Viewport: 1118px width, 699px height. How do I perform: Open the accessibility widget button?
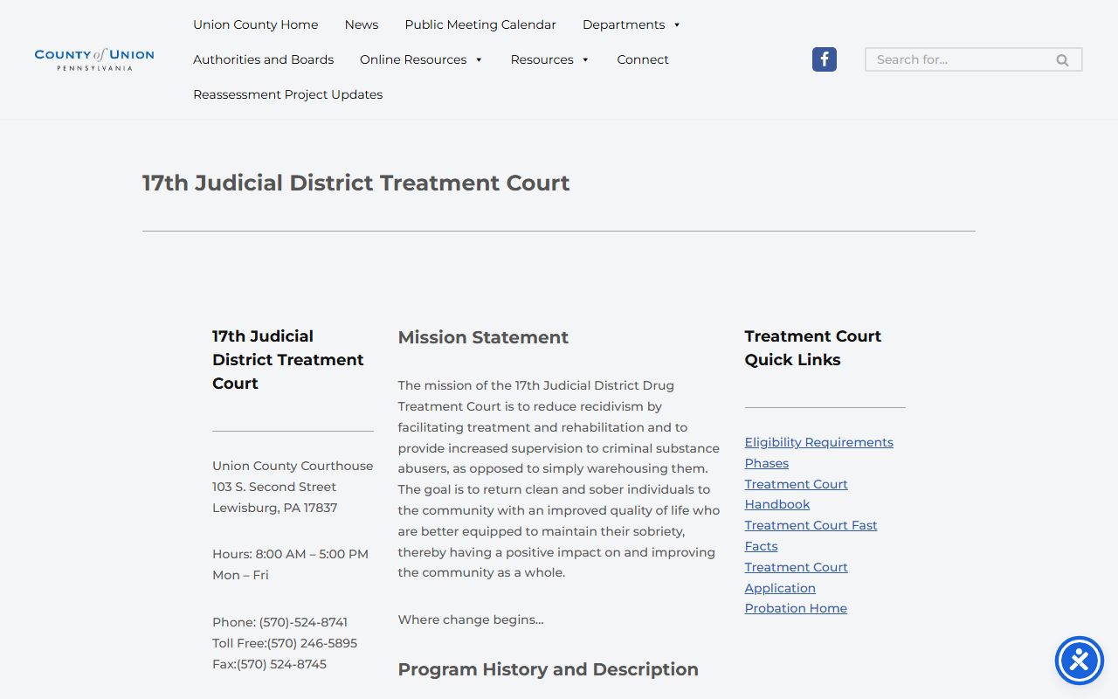pyautogui.click(x=1080, y=661)
